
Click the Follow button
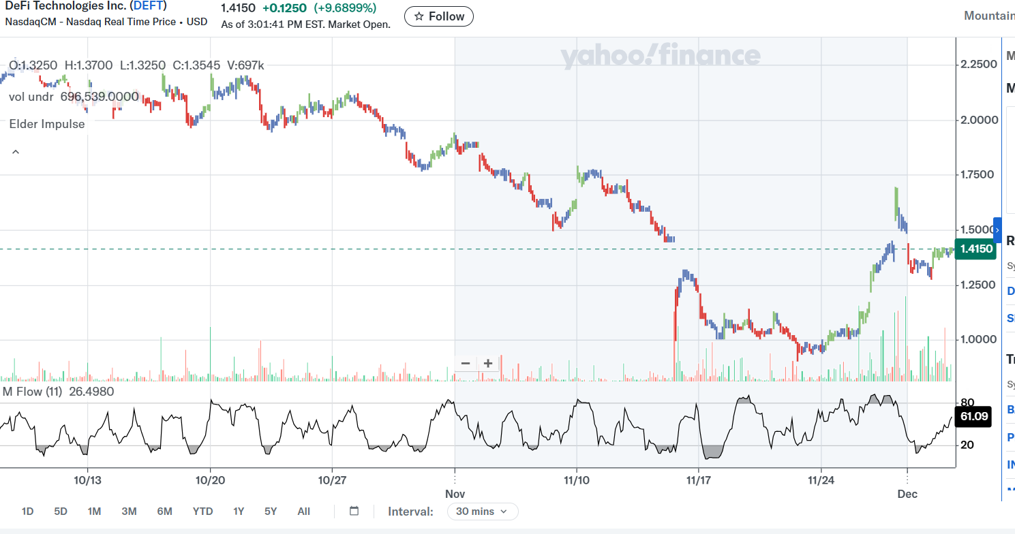click(438, 16)
